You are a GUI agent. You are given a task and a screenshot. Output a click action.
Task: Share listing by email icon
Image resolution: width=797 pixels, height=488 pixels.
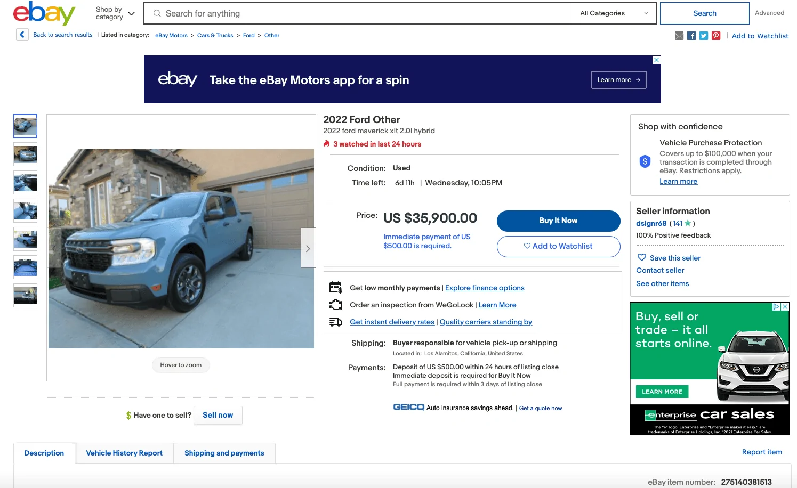[x=679, y=36]
